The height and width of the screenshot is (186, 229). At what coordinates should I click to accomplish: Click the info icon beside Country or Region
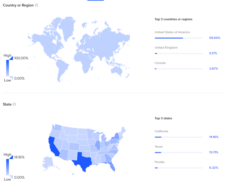[36, 5]
